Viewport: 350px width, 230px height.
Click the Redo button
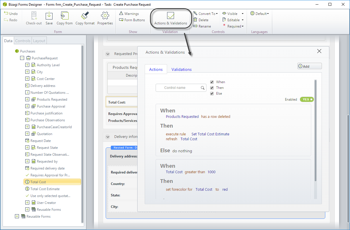pyautogui.click(x=11, y=20)
